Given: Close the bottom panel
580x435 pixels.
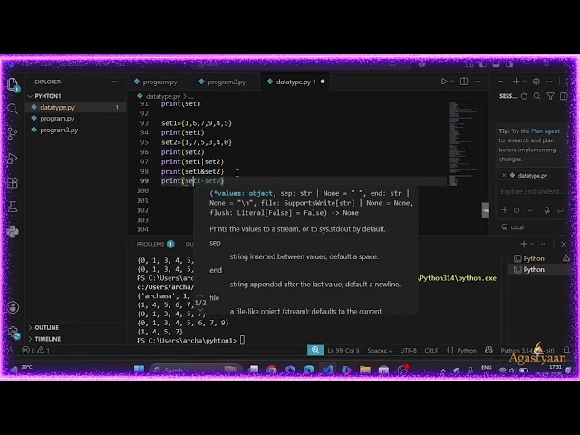Looking at the screenshot, I should tap(564, 244).
